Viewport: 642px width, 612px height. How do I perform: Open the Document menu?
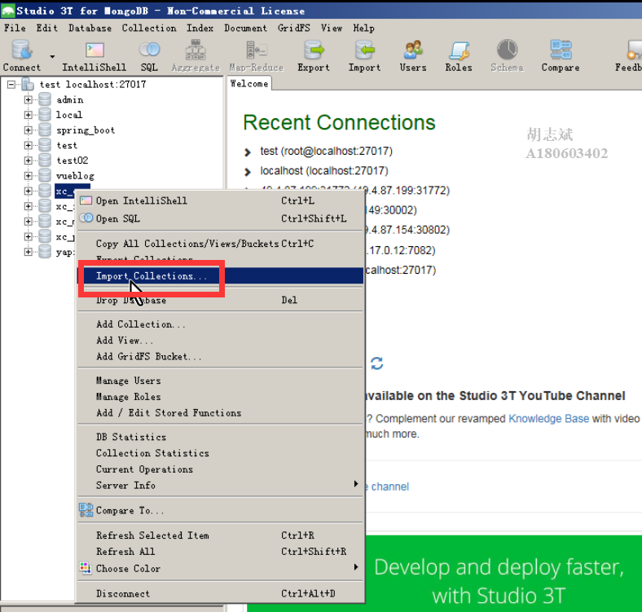245,28
